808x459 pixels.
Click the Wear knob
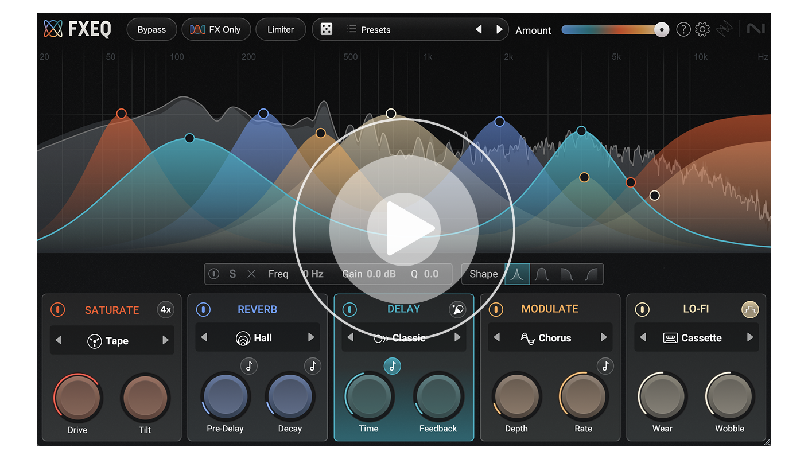662,396
